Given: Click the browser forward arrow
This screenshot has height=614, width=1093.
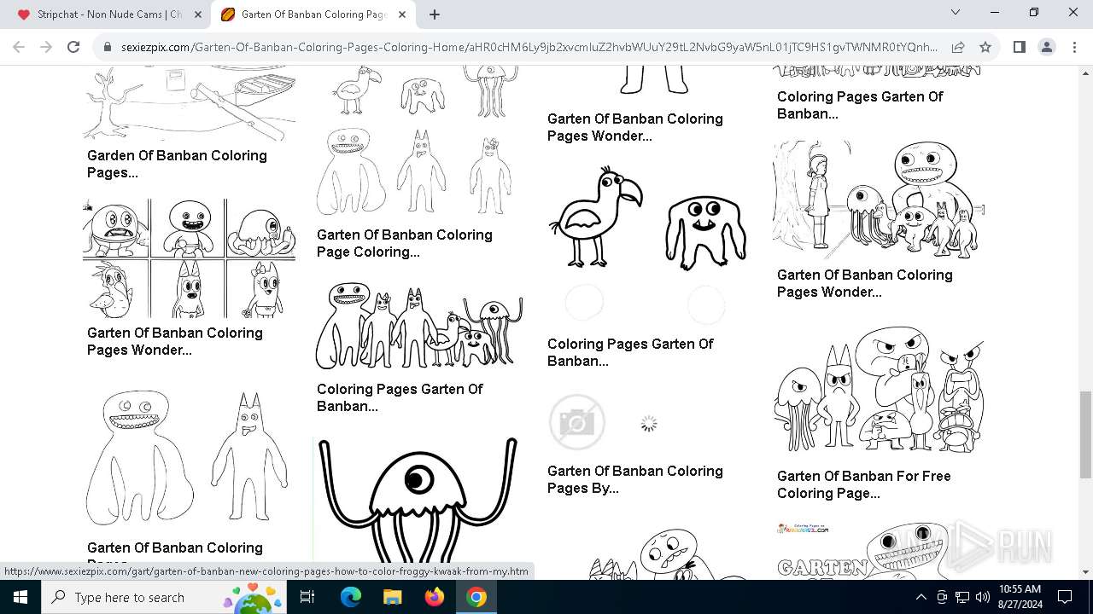Looking at the screenshot, I should tap(47, 48).
